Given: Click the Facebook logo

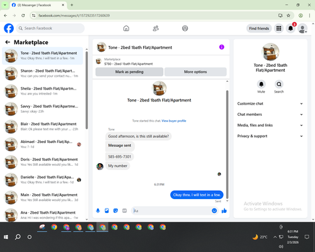Looking at the screenshot, I should tap(9, 28).
